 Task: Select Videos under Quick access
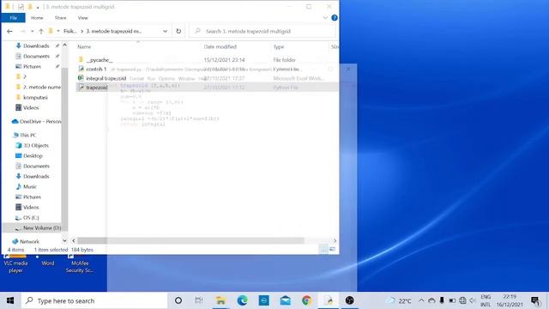tap(31, 107)
